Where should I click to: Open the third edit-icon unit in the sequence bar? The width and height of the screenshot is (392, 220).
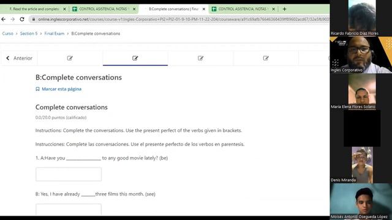(x=200, y=58)
